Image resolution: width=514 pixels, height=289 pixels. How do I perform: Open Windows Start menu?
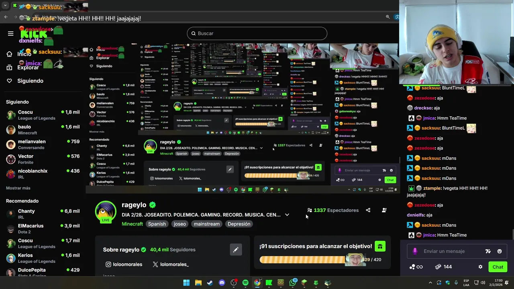pos(186,283)
